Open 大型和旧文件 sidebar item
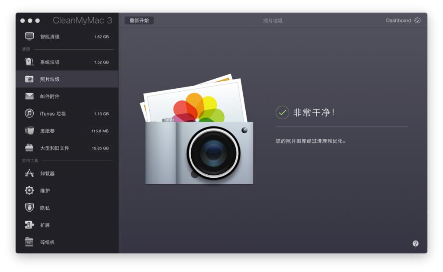This screenshot has height=272, width=443. [67, 148]
